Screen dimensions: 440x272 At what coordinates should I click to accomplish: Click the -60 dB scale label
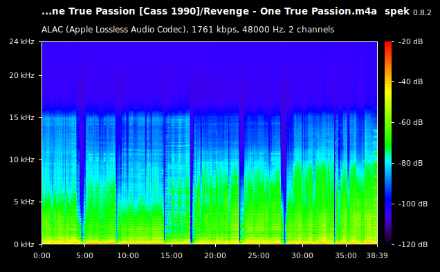point(410,122)
